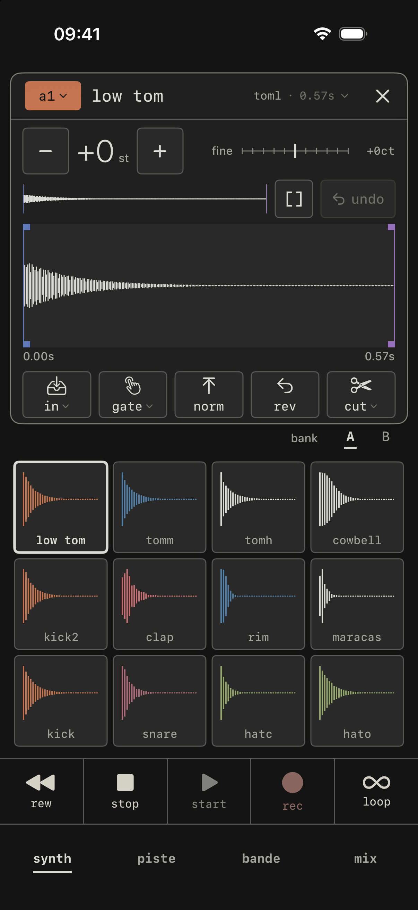This screenshot has height=910, width=418.
Task: Open the gate mode menu
Action: pyautogui.click(x=133, y=394)
